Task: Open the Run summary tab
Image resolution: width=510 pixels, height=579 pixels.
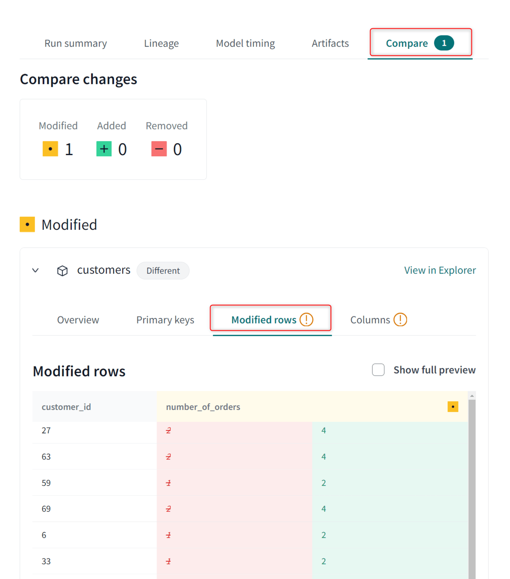Action: point(76,43)
